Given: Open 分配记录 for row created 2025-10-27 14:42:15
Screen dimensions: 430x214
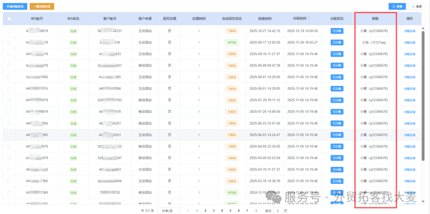Looking at the screenshot, I should point(410,31).
